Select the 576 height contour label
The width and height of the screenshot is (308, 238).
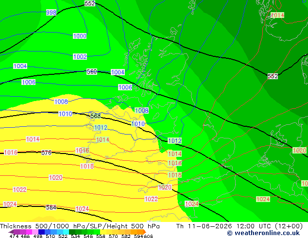point(46,153)
